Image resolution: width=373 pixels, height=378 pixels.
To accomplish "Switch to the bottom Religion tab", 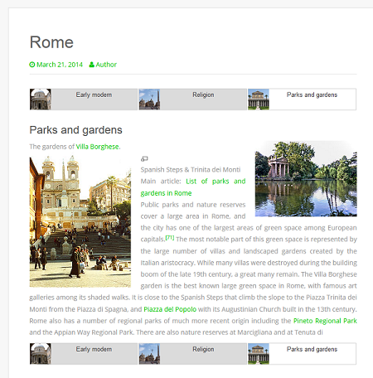I will [192, 354].
